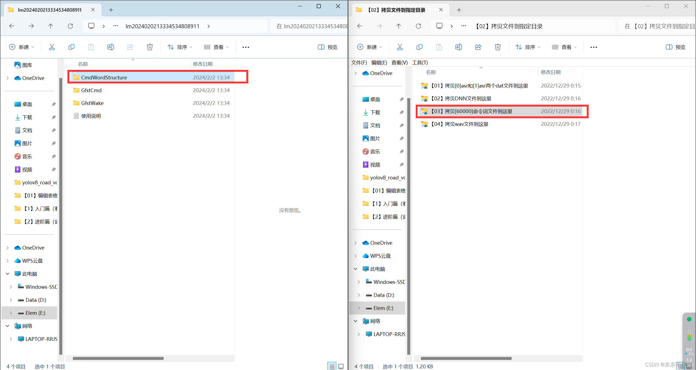Screen dimensions: 696x370
Task: Open 新建 dropdown in left window
Action: (x=22, y=47)
